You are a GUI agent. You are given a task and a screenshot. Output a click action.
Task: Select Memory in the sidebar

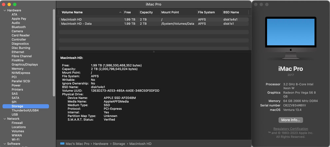[x=17, y=69]
